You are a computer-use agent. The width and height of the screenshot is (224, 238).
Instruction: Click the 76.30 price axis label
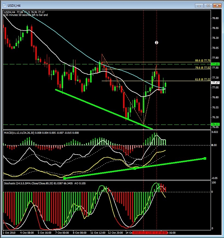tap(215, 117)
